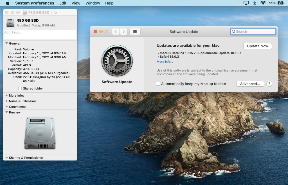Open the Wi-Fi status menu
Image resolution: width=288 pixels, height=185 pixels.
tap(263, 3)
